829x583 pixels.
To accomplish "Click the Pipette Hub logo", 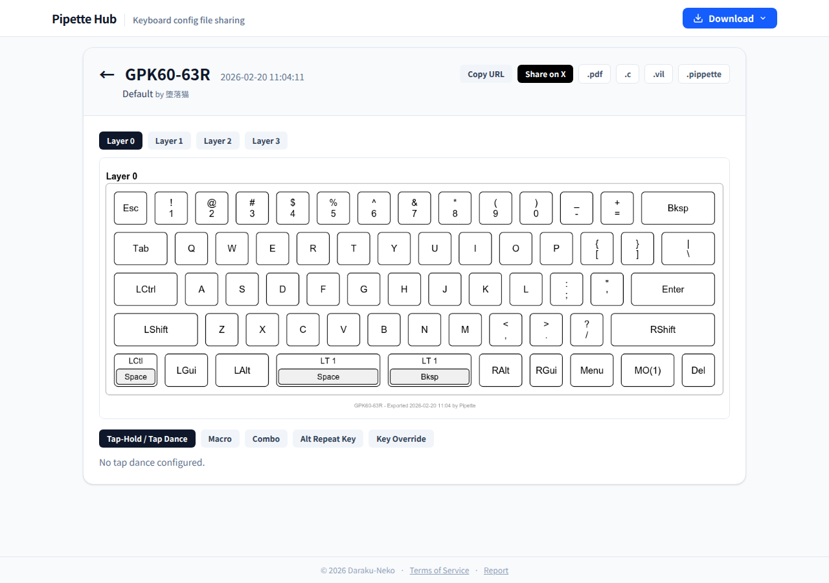I will [x=84, y=19].
